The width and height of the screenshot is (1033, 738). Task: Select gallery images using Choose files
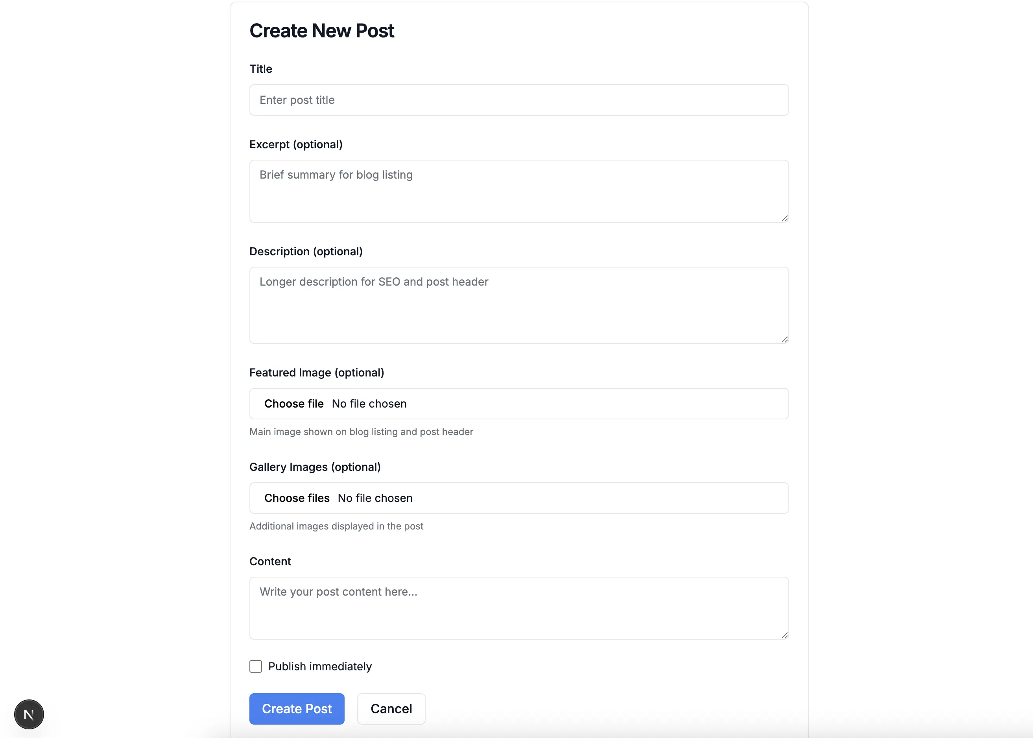point(297,498)
